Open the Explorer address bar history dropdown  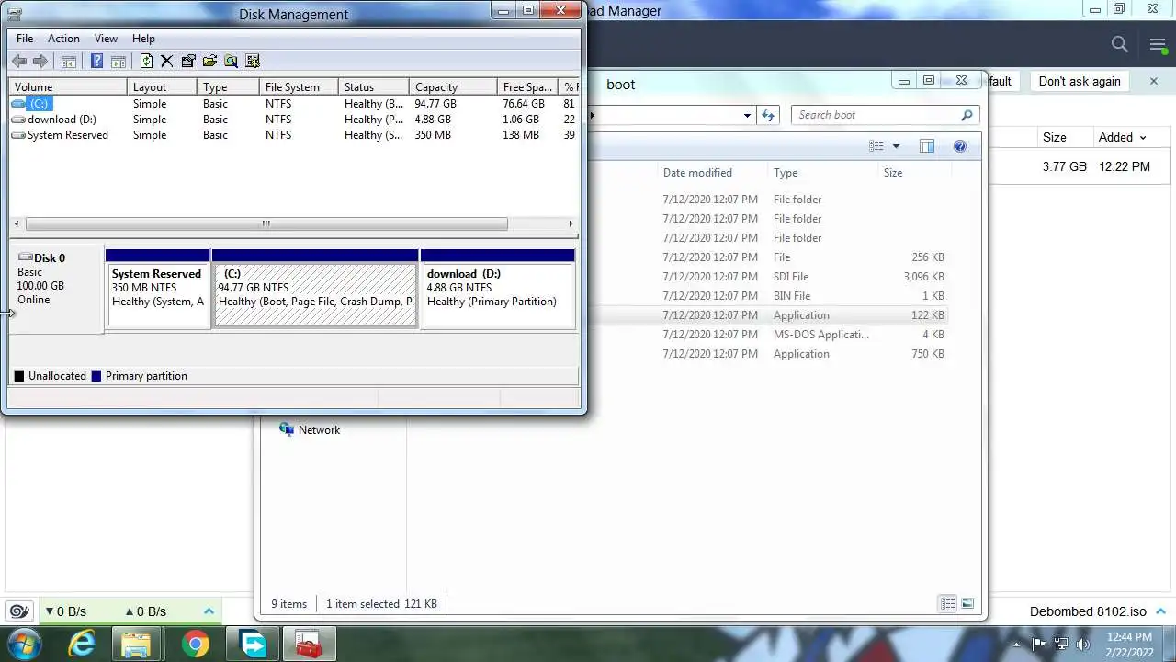pos(747,115)
